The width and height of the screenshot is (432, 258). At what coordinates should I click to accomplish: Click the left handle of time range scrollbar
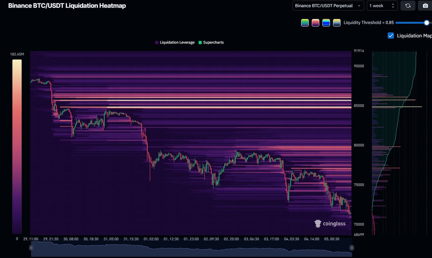point(32,248)
